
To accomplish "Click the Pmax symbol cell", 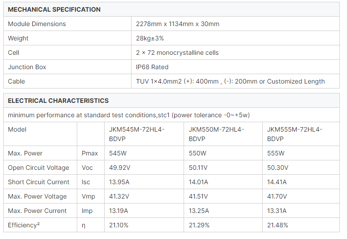I will point(90,153).
